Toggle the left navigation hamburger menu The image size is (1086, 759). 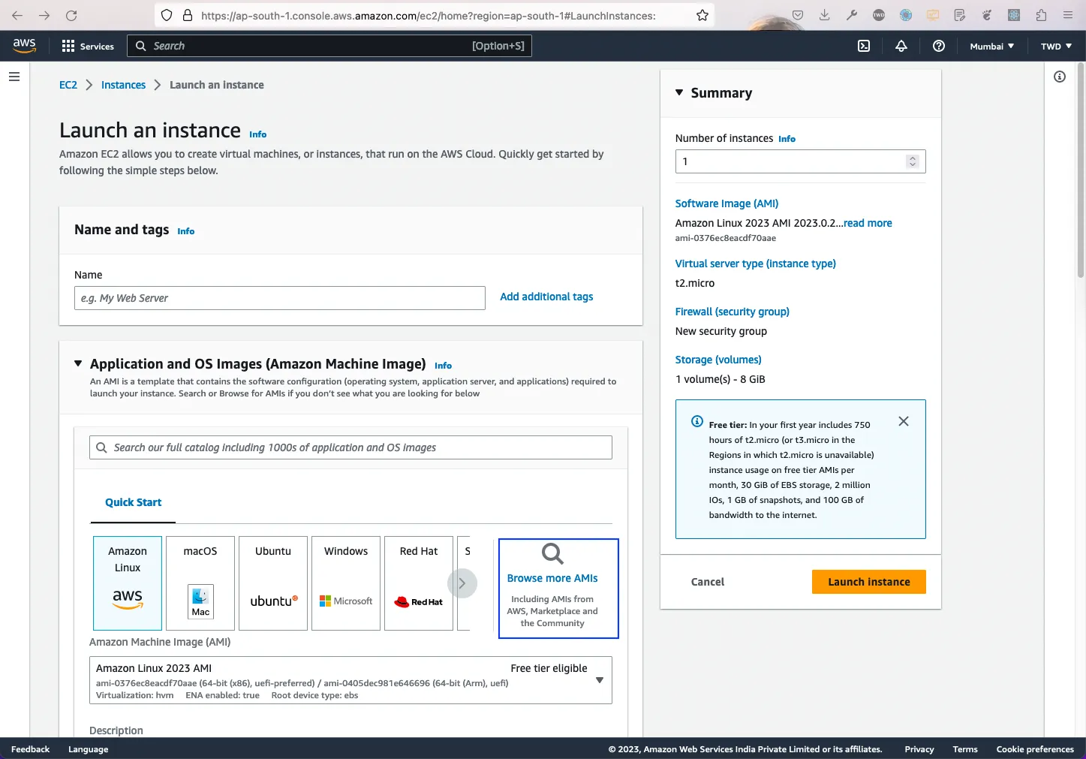pos(14,77)
